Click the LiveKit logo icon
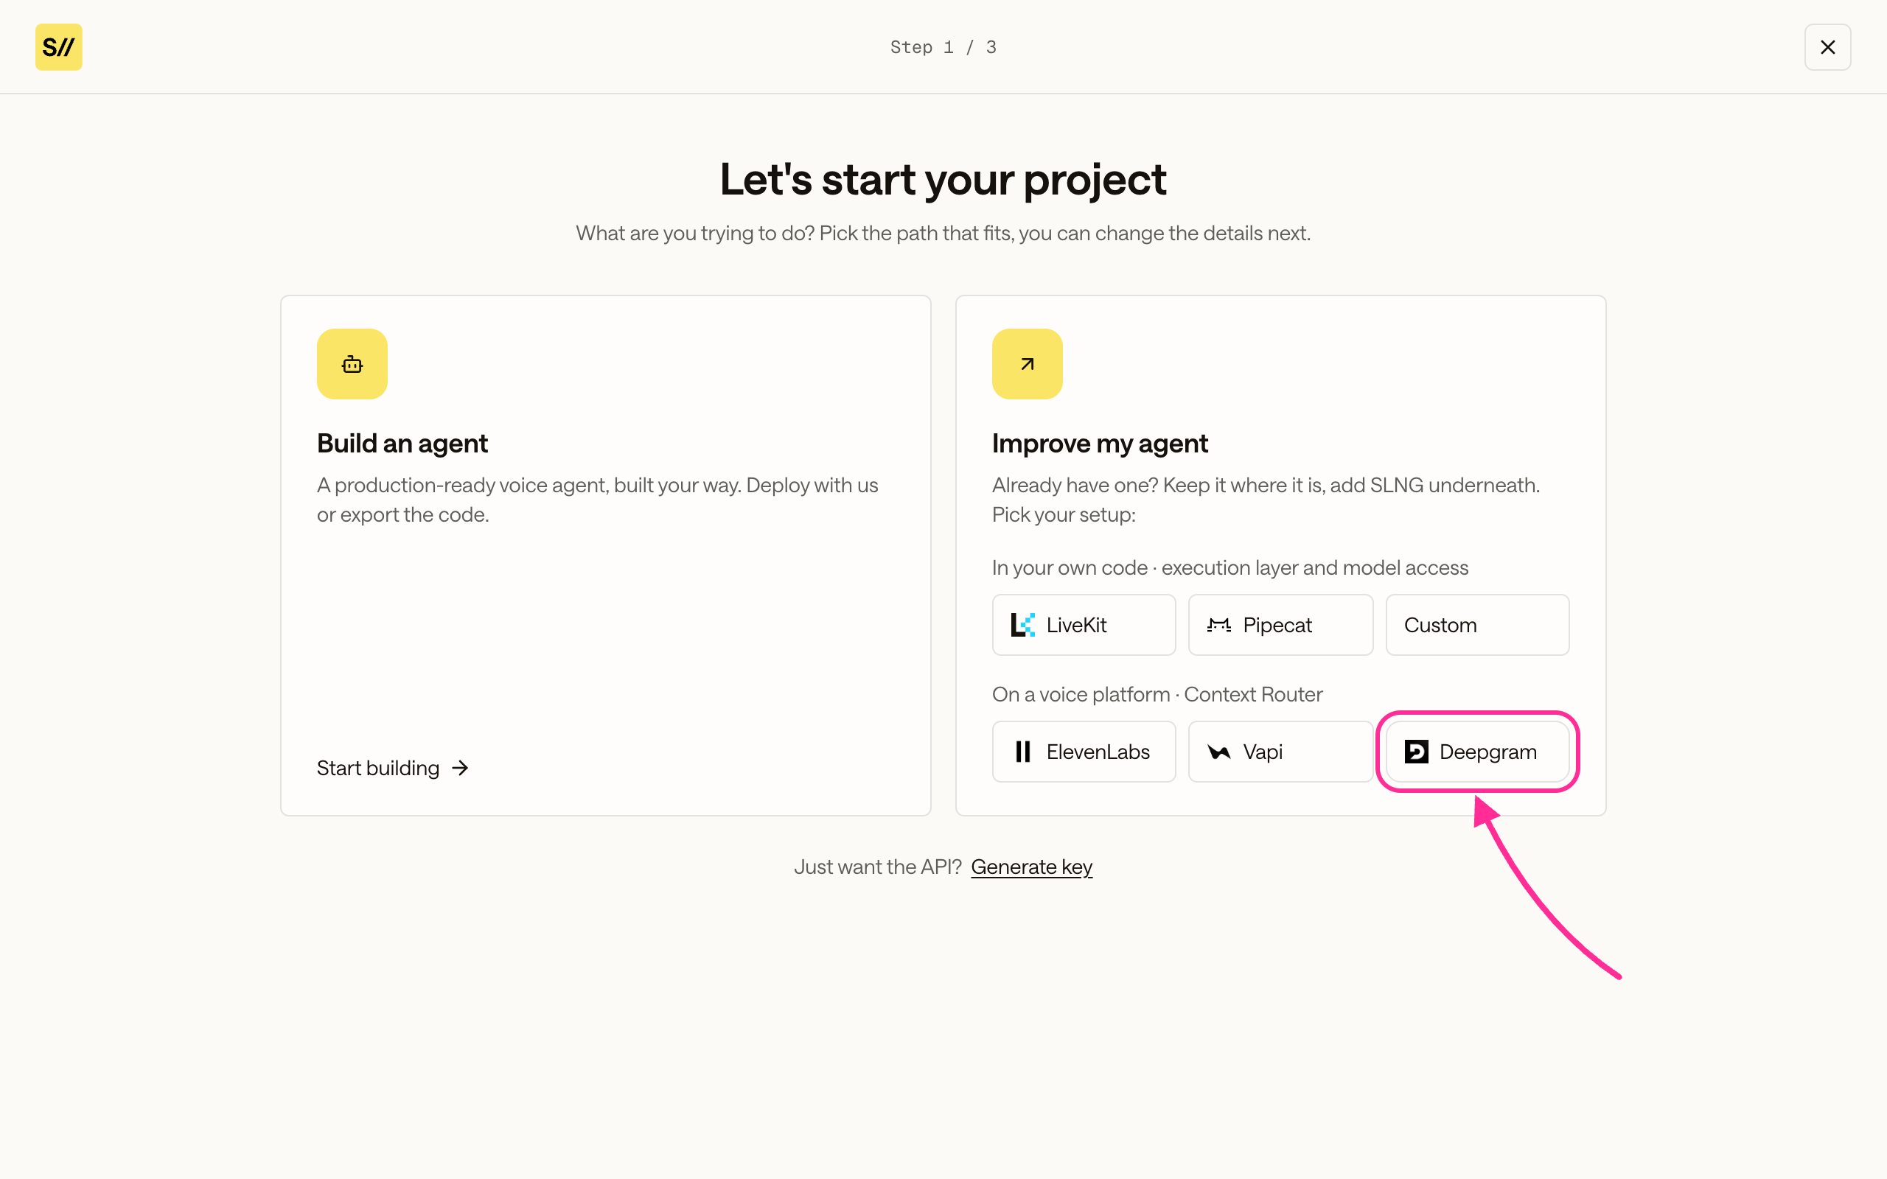This screenshot has height=1179, width=1887. [x=1023, y=625]
